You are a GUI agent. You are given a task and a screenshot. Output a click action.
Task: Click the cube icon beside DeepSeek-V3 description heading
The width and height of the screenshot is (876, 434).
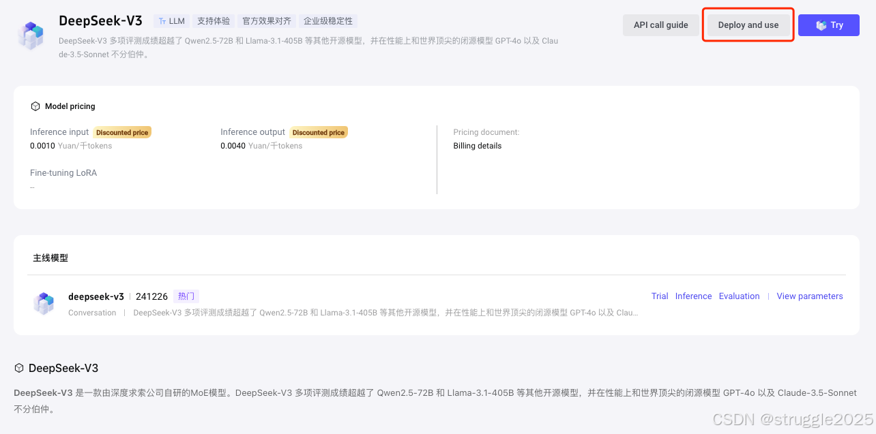click(19, 368)
